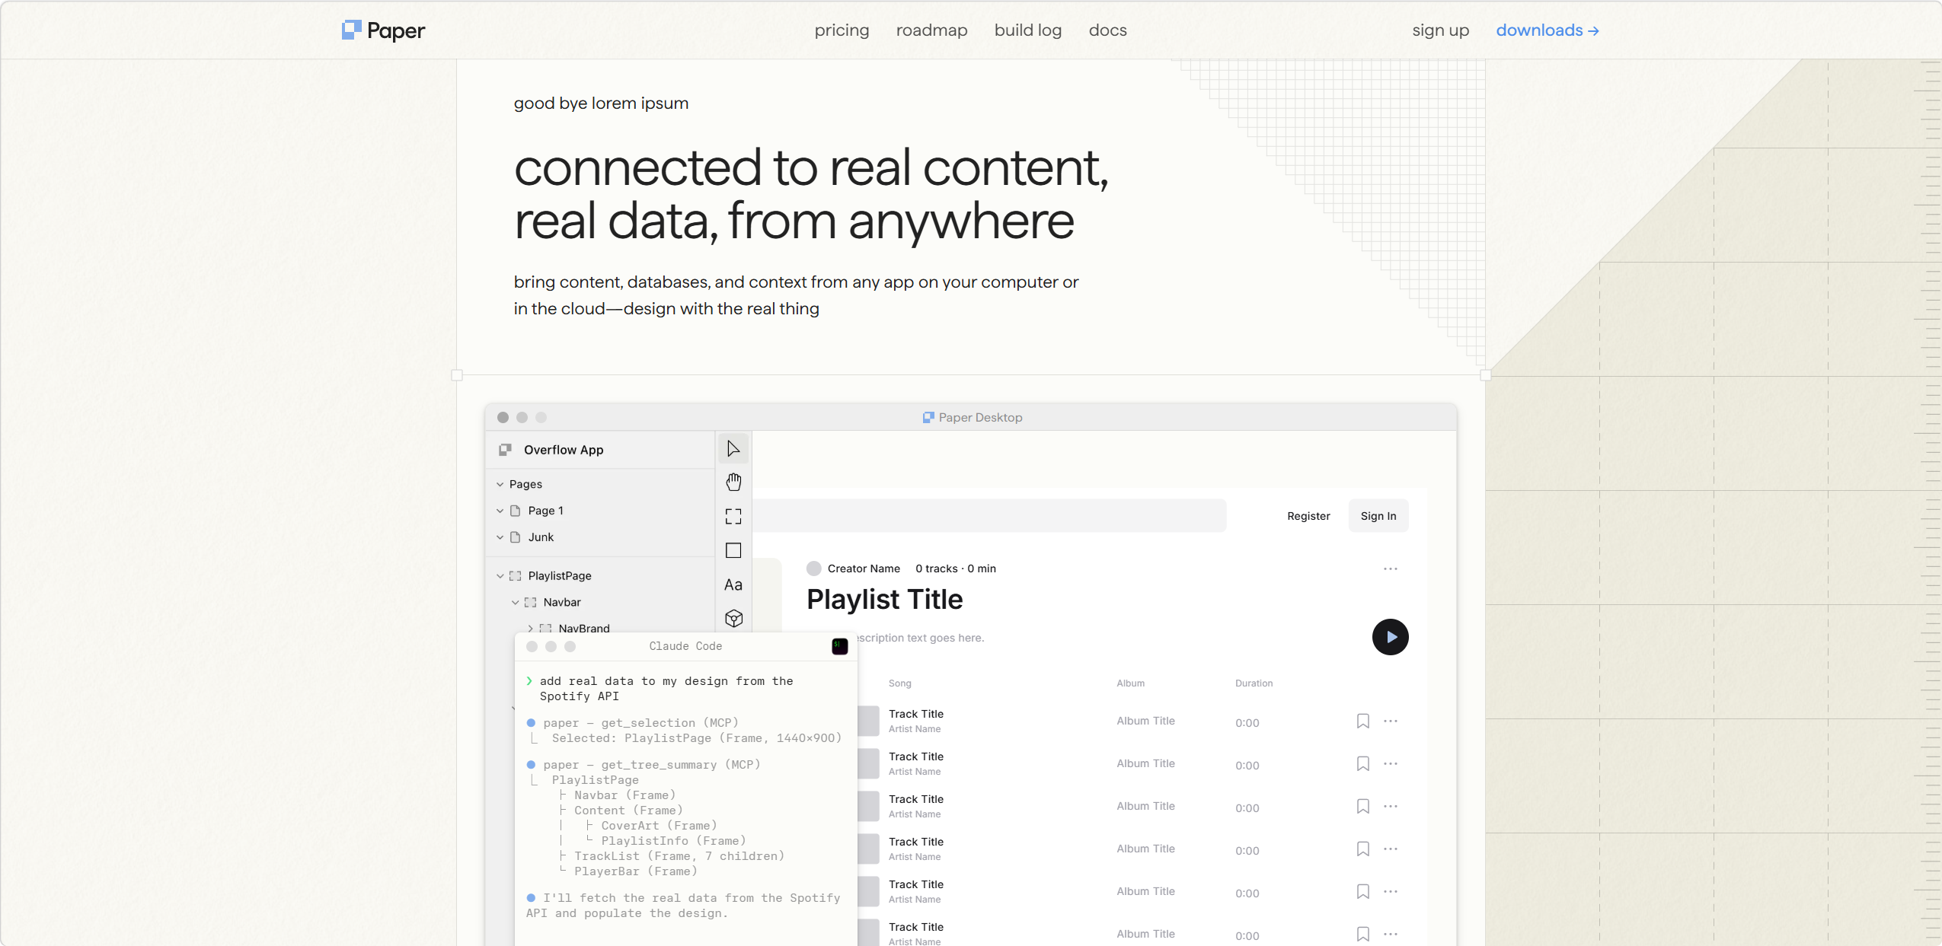
Task: Select the hand pan tool
Action: (733, 483)
